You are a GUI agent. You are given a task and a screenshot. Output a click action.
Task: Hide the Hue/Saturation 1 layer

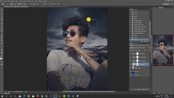130,57
